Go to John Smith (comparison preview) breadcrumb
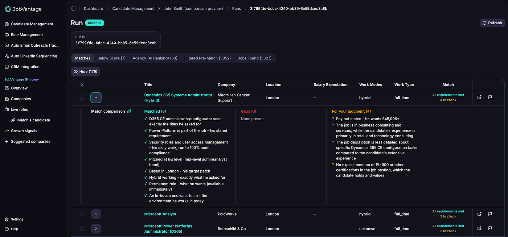This screenshot has width=508, height=237. pos(193,8)
